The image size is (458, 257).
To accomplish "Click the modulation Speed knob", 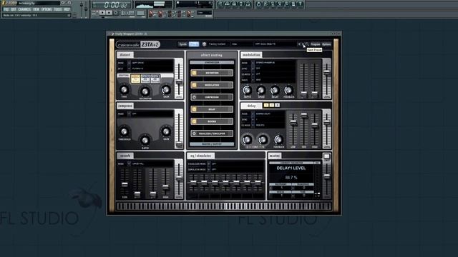I will click(x=260, y=90).
